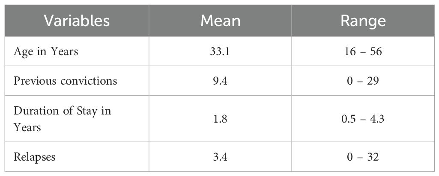Click the mean relapses value 3.4
Image resolution: width=439 pixels, height=176 pixels.
(220, 157)
